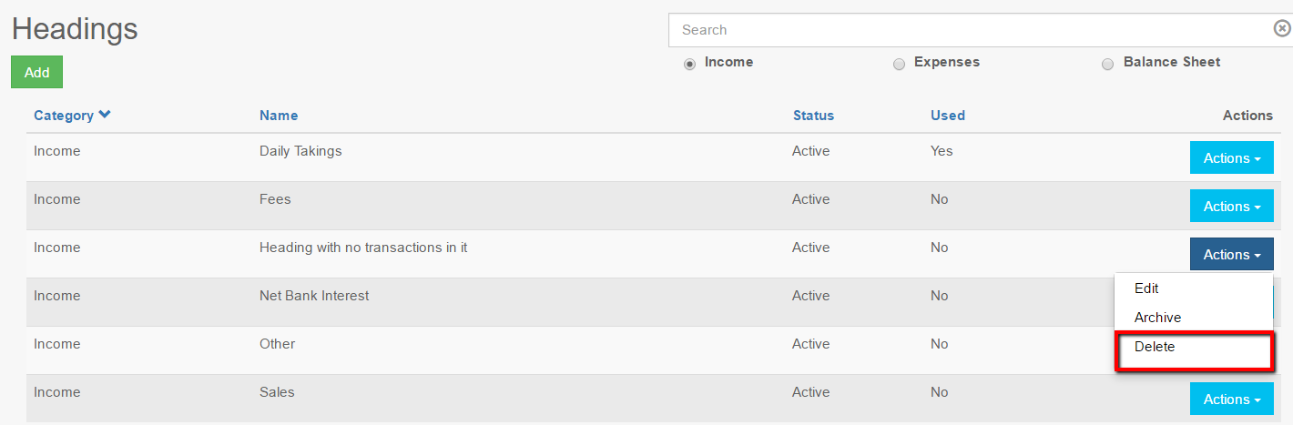This screenshot has height=425, width=1293.
Task: Sort by the Category column header
Action: pyautogui.click(x=64, y=116)
